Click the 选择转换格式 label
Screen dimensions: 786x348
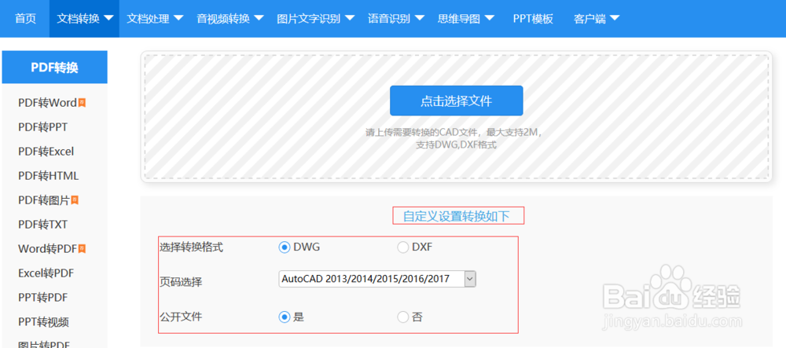point(192,247)
